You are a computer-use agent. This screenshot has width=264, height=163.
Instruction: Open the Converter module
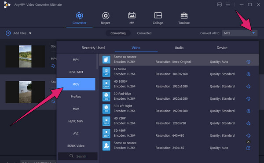79,18
